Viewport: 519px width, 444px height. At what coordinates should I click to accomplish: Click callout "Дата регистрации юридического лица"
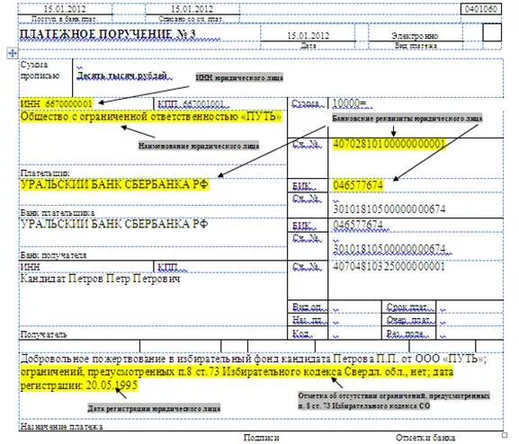tap(154, 408)
